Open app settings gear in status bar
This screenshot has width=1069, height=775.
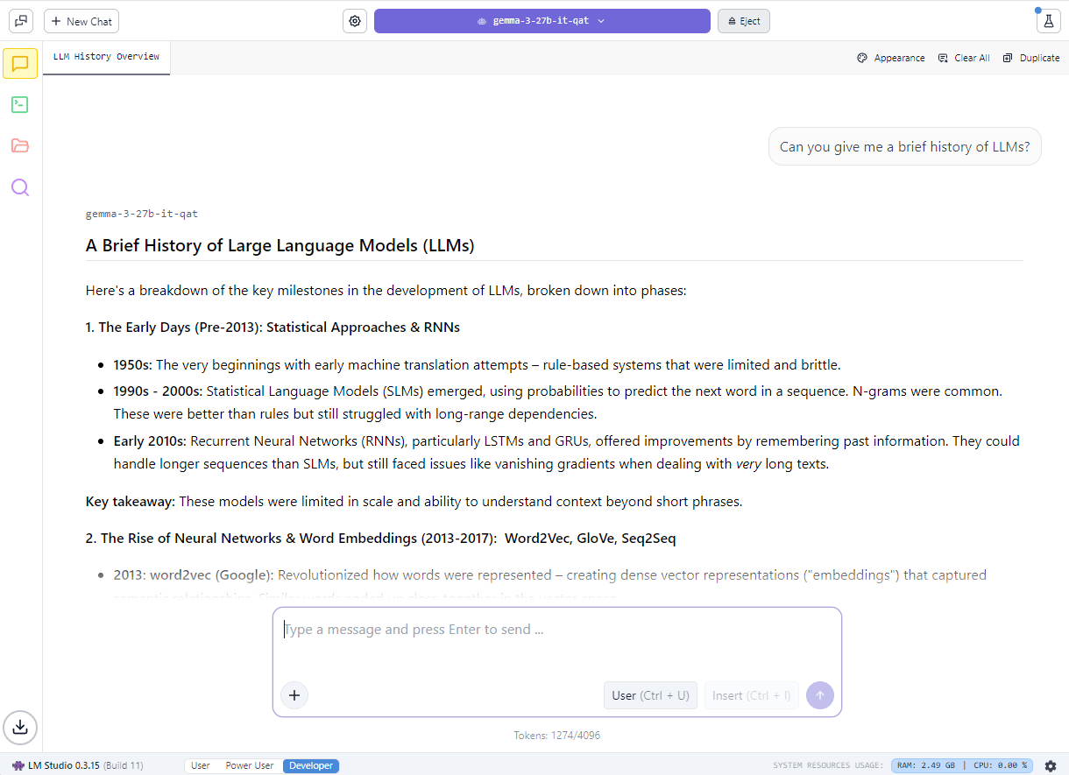coord(1051,765)
